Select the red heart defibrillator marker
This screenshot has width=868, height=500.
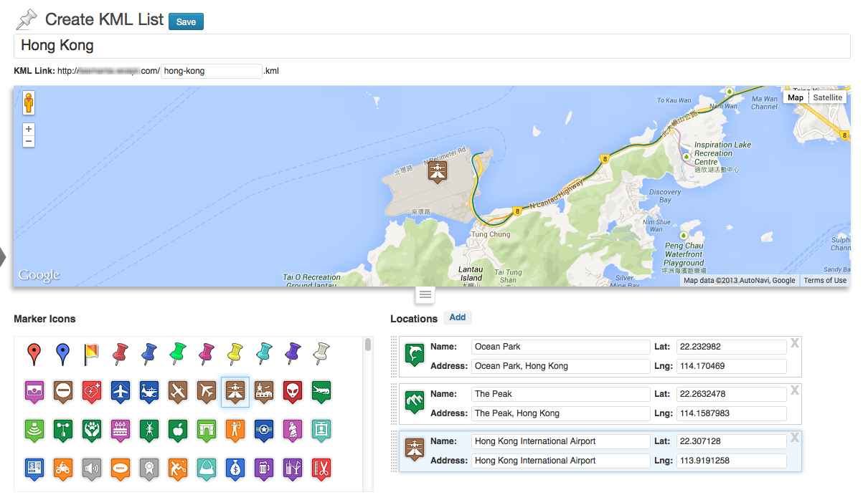(x=92, y=392)
